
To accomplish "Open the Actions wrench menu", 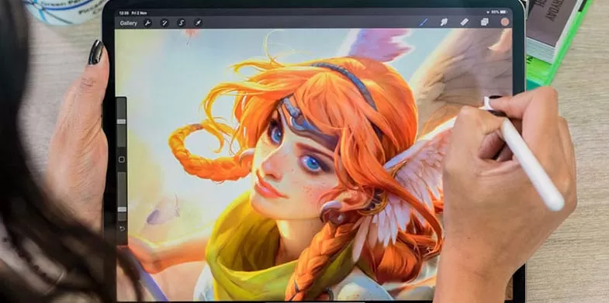I will tap(147, 23).
